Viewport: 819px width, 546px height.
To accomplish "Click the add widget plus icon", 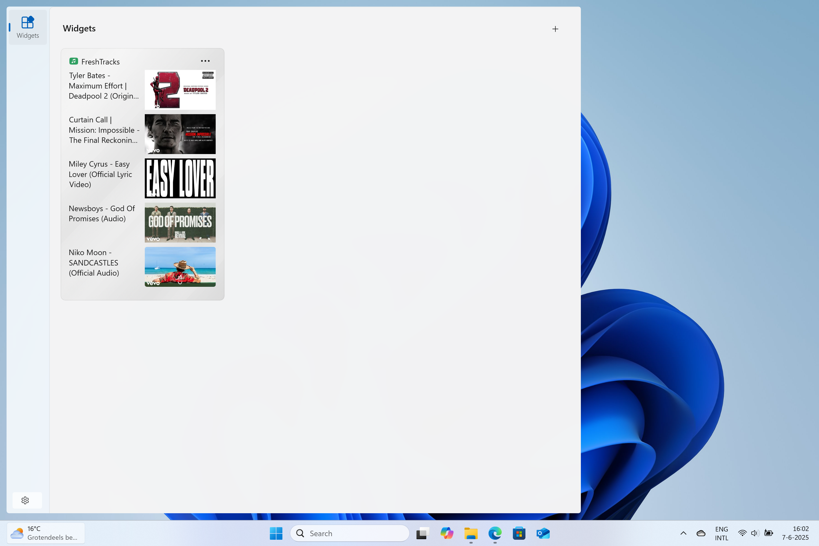I will tap(555, 29).
